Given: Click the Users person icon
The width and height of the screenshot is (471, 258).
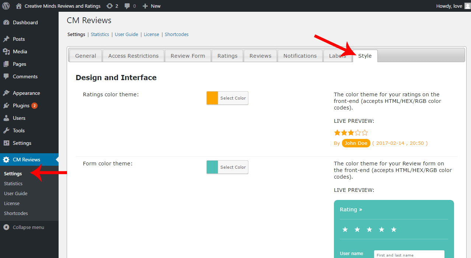Looking at the screenshot, I should point(6,118).
